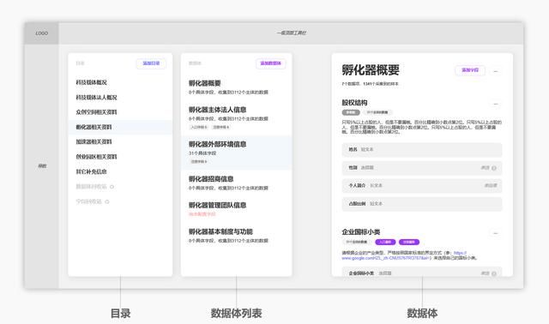Screen dimensions: 549x324
Task: Click the top toolbar placeholder text
Action: click(x=292, y=33)
